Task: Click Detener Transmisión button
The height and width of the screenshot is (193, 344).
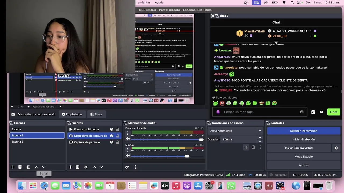Action: 304,131
